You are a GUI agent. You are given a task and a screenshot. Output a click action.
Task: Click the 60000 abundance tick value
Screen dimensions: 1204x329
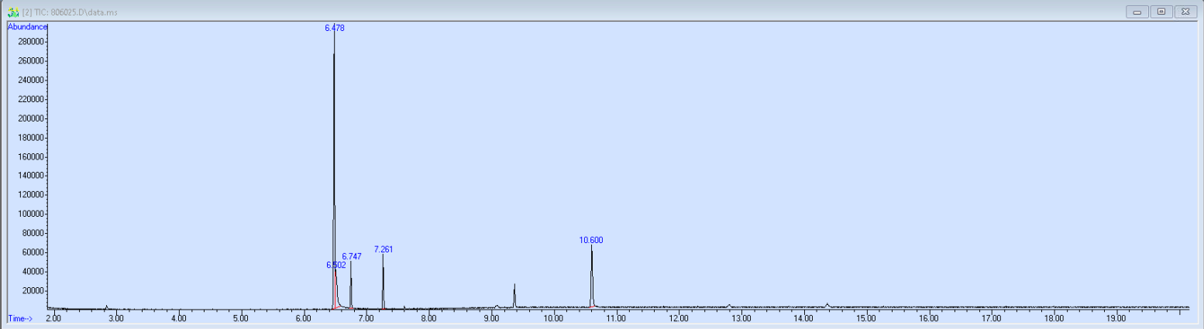32,252
